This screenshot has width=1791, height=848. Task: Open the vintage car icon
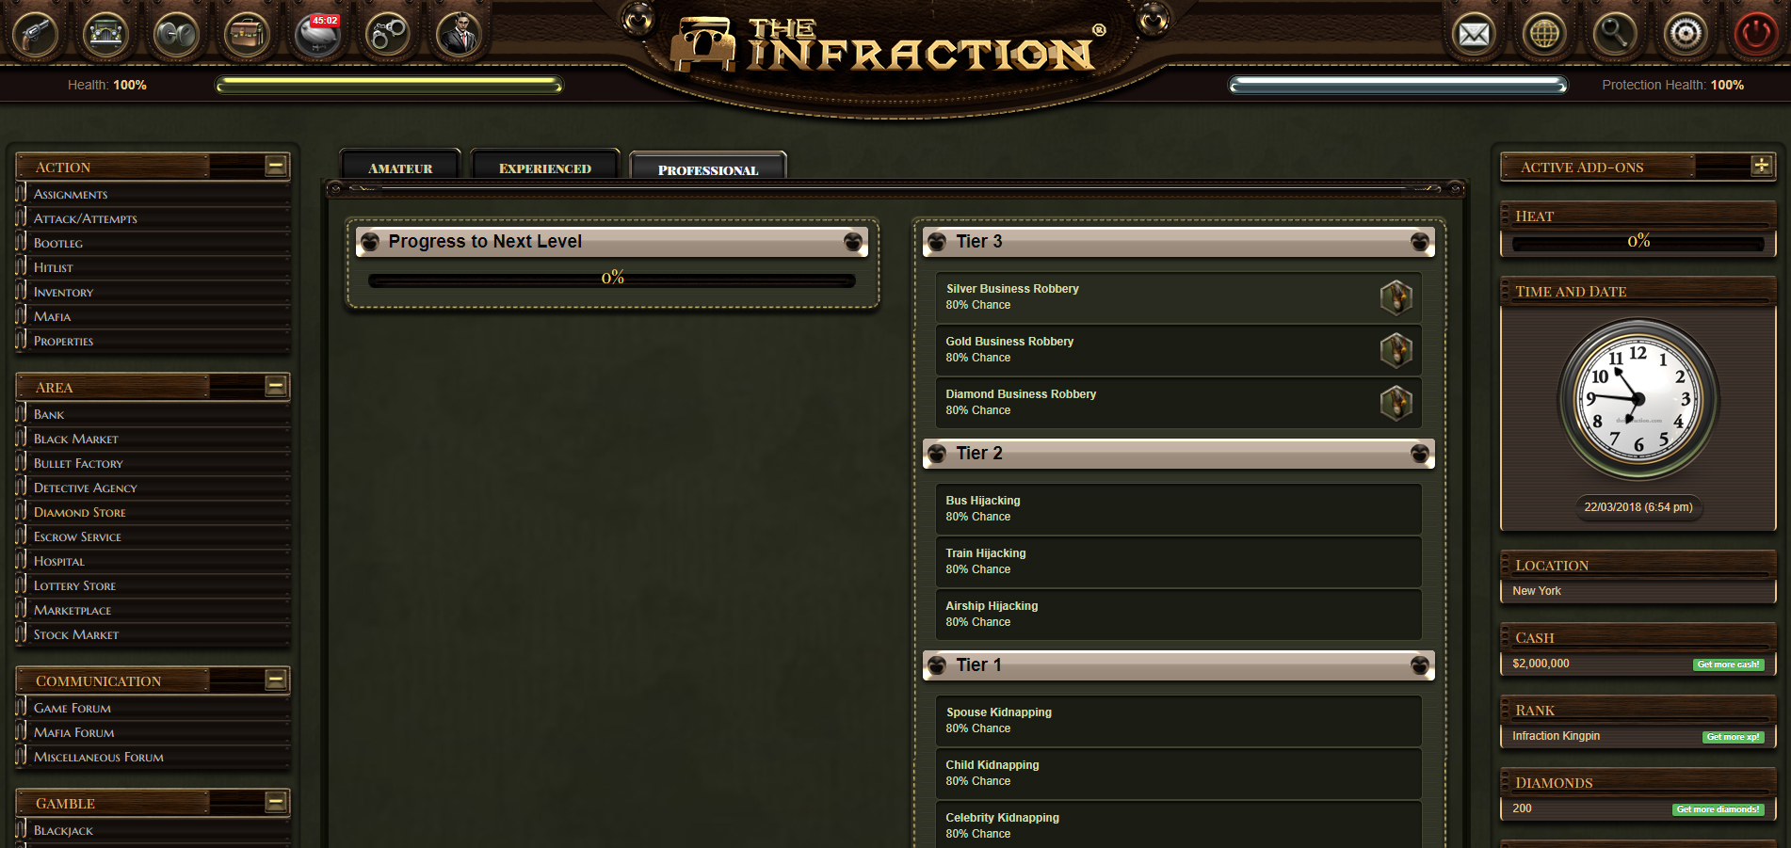(105, 35)
